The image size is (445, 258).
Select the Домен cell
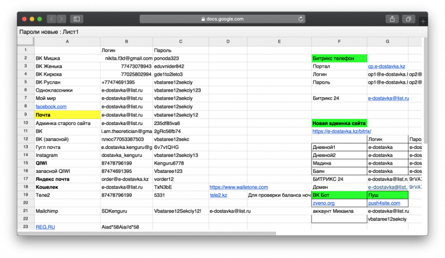point(339,187)
